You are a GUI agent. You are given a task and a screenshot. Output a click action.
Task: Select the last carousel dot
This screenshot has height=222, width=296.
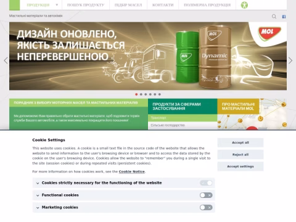[x=160, y=94]
